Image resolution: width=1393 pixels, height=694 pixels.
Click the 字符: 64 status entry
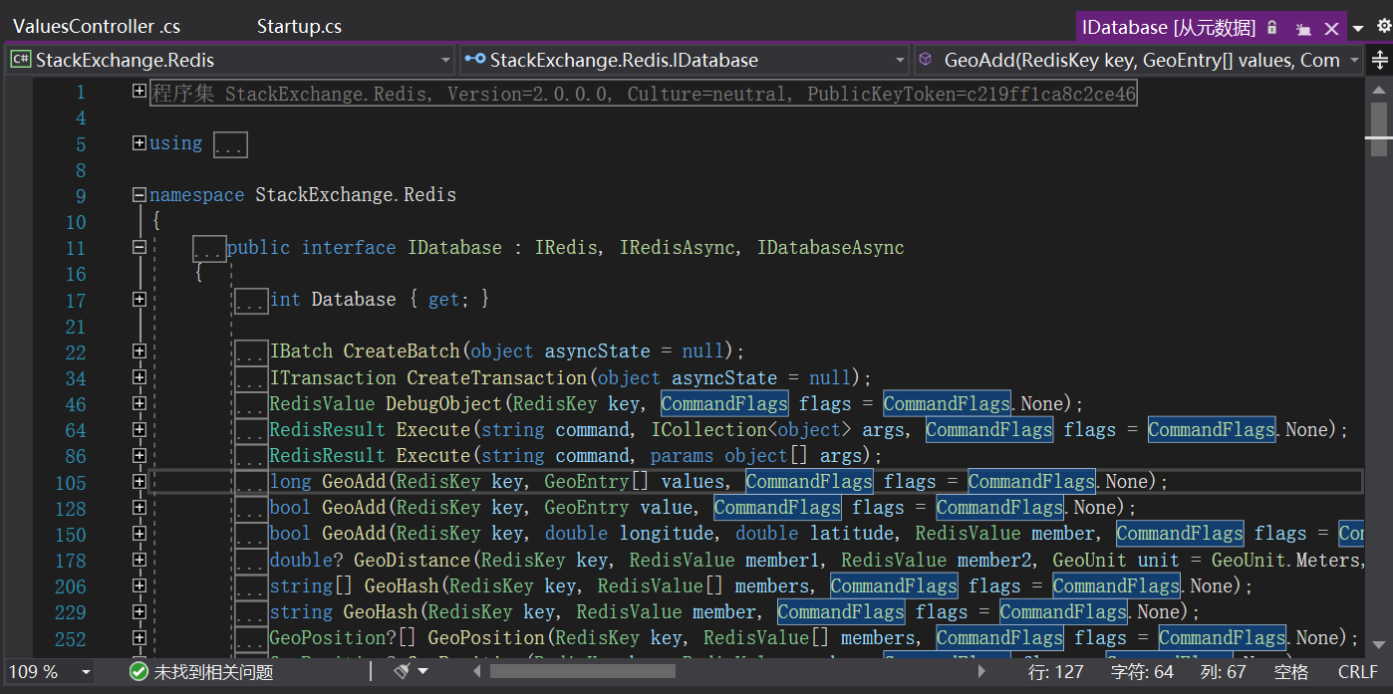tap(1142, 672)
